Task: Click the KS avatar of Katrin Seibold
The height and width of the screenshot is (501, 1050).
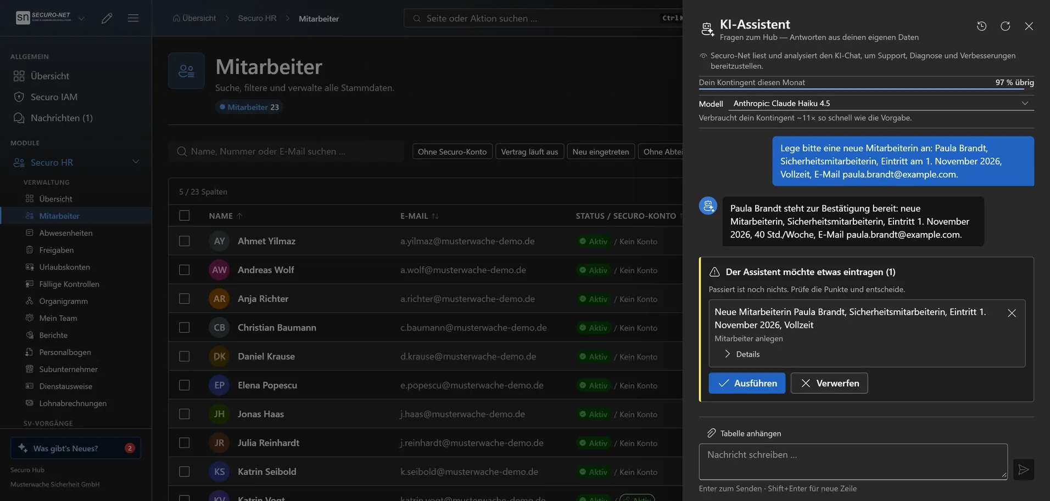Action: tap(219, 471)
